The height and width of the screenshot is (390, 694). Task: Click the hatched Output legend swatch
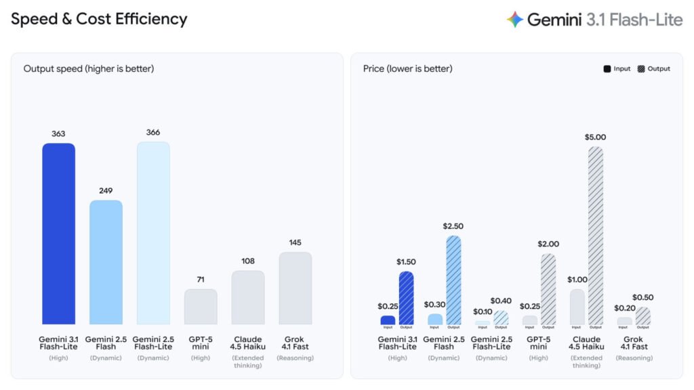[640, 69]
